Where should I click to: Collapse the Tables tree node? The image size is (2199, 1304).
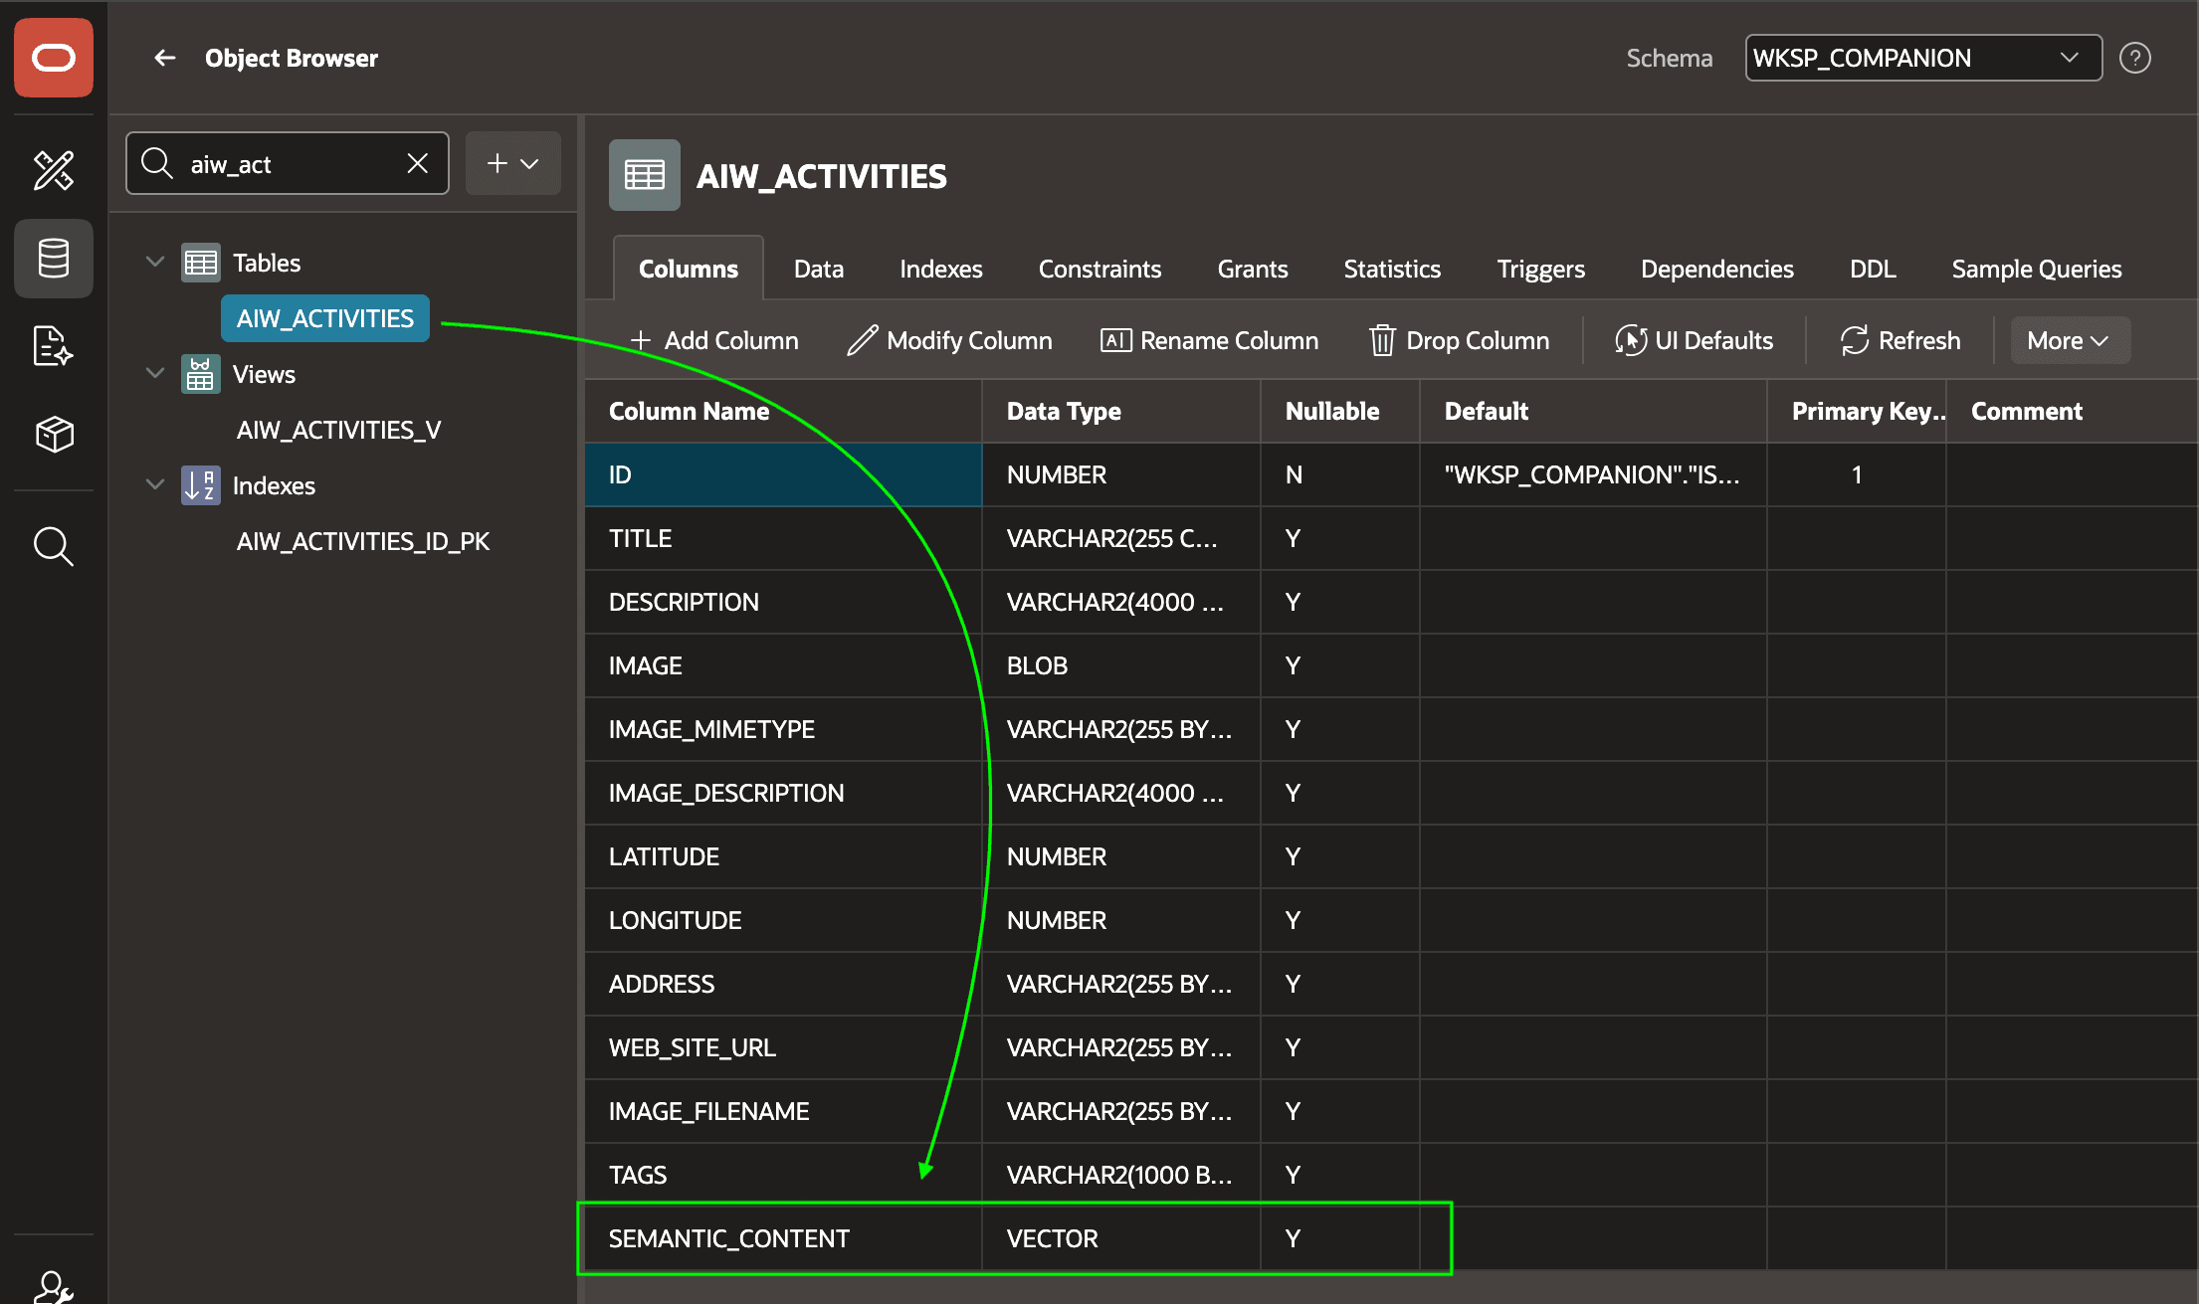(x=155, y=263)
